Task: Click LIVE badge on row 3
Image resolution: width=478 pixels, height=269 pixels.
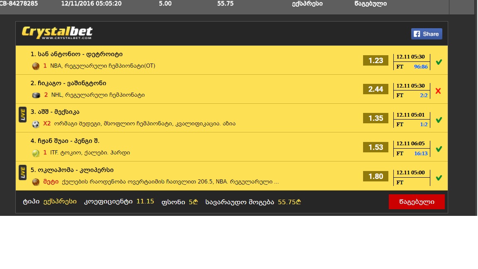Action: click(22, 115)
